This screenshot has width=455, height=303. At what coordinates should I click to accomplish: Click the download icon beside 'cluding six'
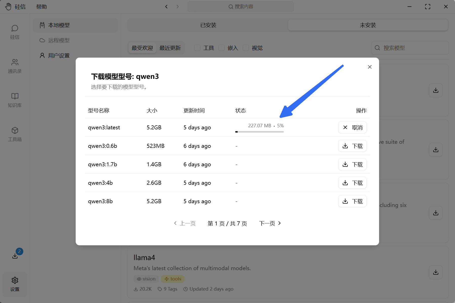(x=436, y=213)
